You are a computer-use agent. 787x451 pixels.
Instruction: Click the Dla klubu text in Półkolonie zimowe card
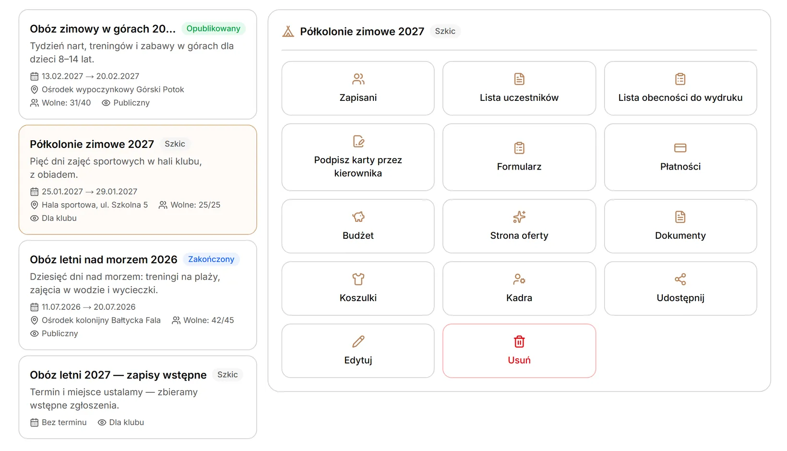click(59, 218)
